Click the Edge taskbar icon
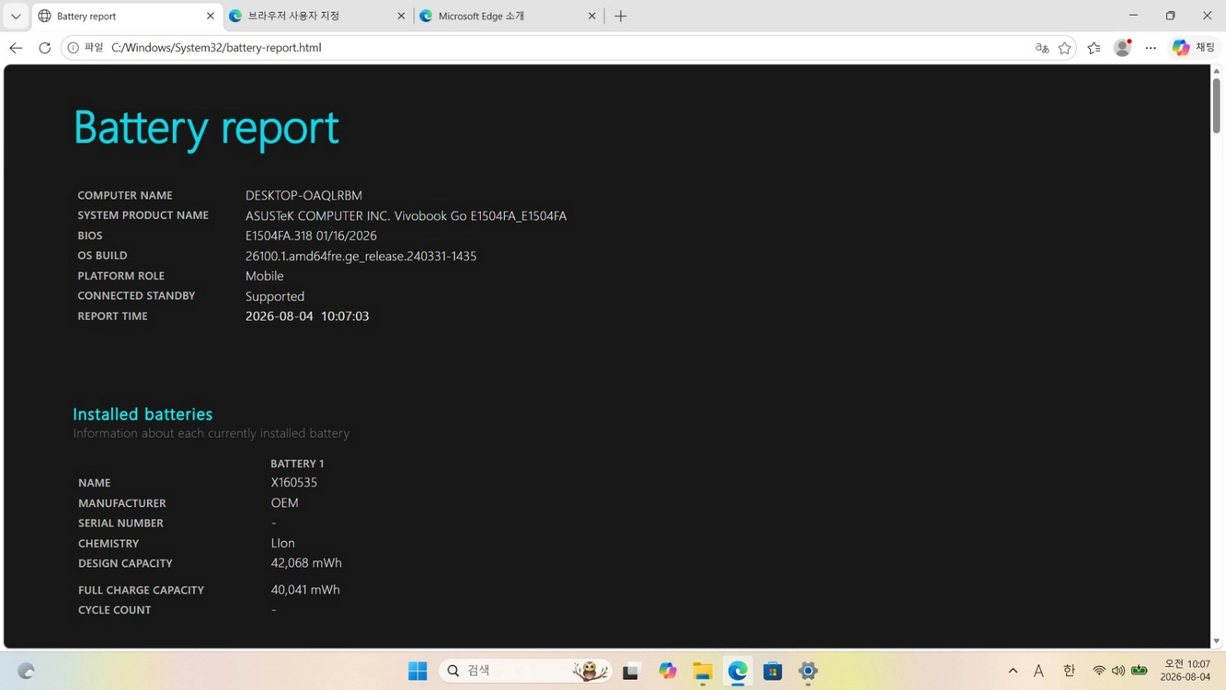Screen dimensions: 1226x690 [738, 671]
